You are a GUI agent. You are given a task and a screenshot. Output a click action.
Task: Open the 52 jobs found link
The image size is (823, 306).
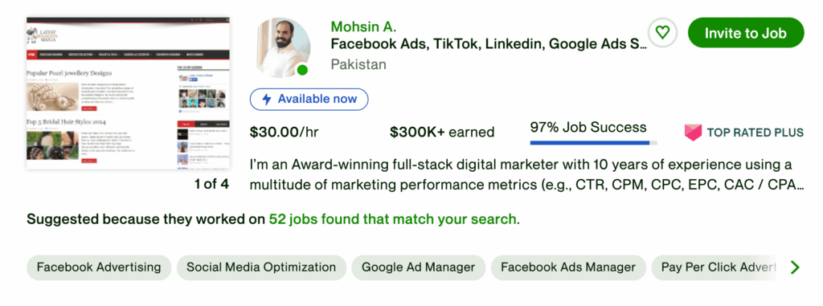pyautogui.click(x=392, y=219)
